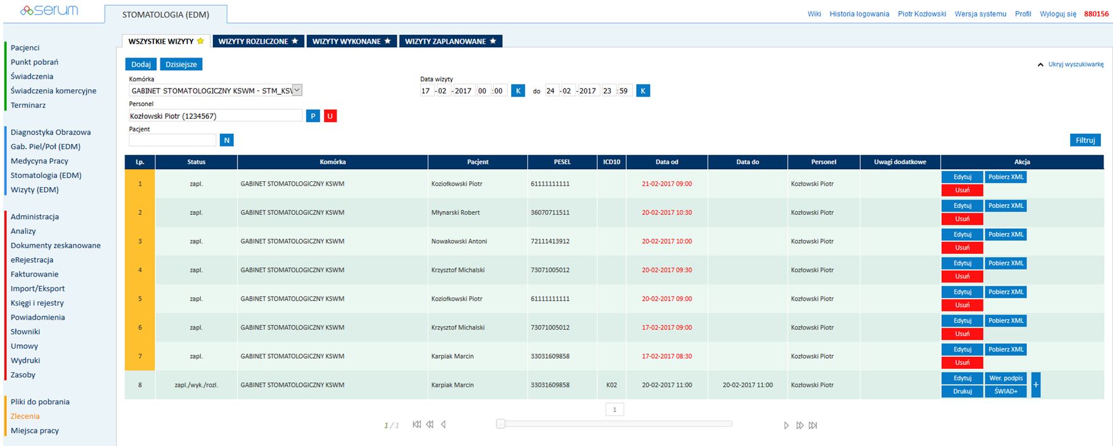Click the single-arrow next page icon
Image resolution: width=1113 pixels, height=446 pixels.
point(786,426)
